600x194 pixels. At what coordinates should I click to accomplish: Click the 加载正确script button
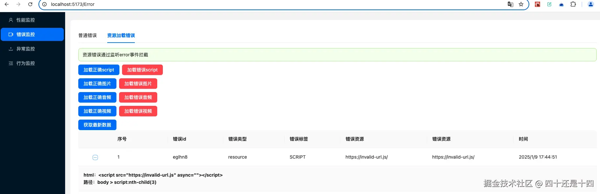[x=99, y=70]
